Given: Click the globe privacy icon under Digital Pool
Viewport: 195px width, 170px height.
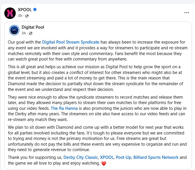Looking at the screenshot, I should 31,33.
